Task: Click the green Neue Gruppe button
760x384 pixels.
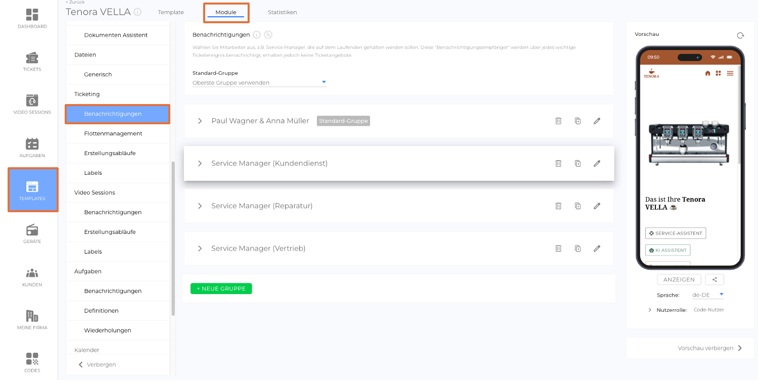Action: pos(221,289)
